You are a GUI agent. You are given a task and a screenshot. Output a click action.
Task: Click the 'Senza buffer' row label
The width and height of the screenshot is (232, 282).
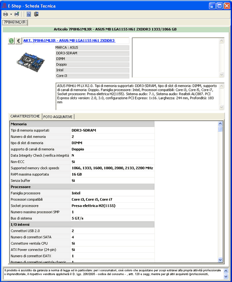20,180
